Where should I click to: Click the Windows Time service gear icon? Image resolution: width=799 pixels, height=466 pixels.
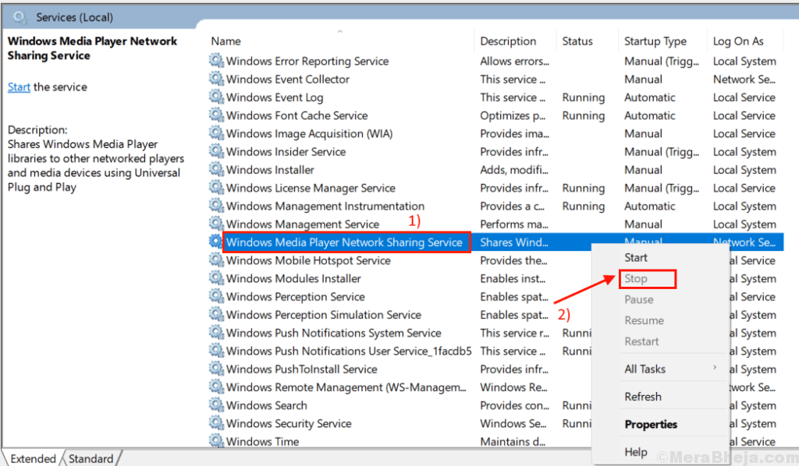(x=216, y=441)
